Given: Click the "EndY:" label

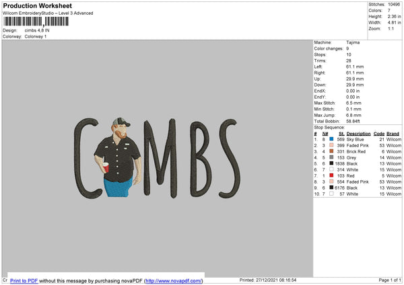Looking at the screenshot, I should point(320,97).
